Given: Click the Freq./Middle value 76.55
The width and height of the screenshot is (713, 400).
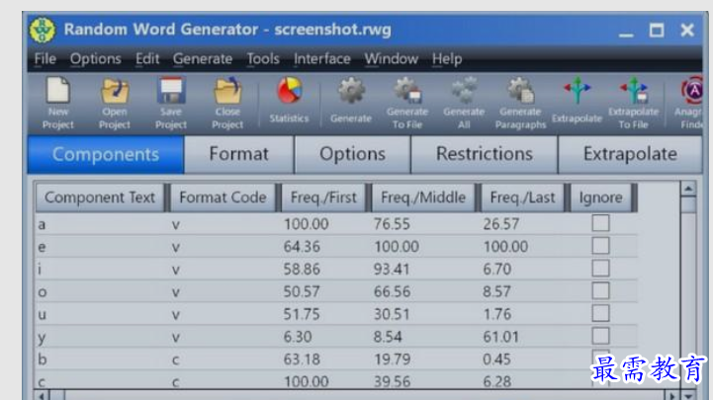Looking at the screenshot, I should pos(392,224).
